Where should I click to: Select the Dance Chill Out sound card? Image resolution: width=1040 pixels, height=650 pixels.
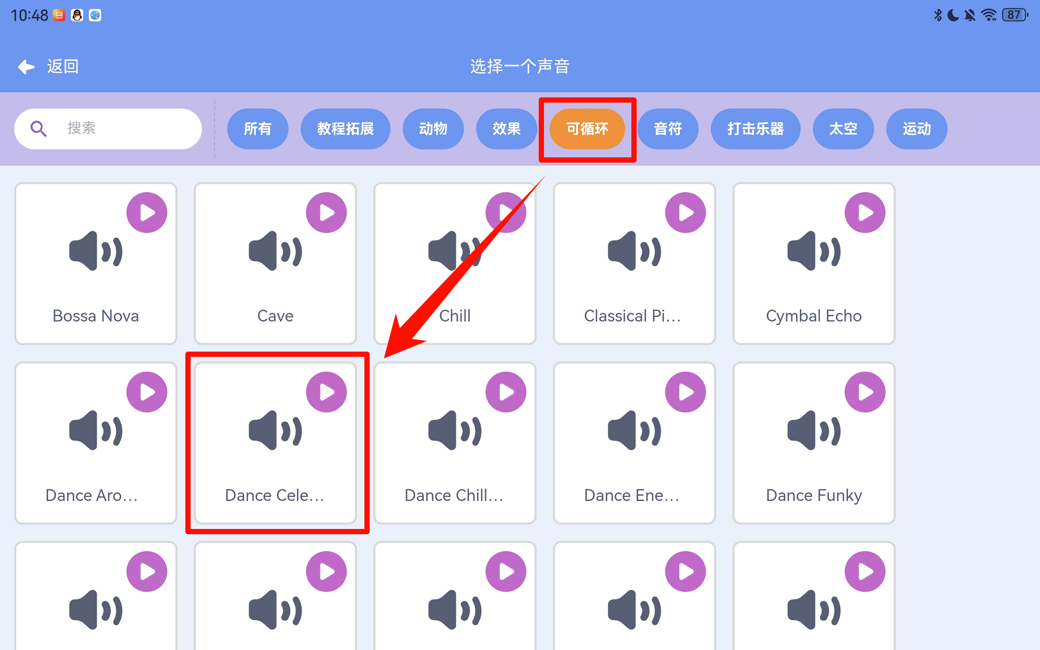455,443
